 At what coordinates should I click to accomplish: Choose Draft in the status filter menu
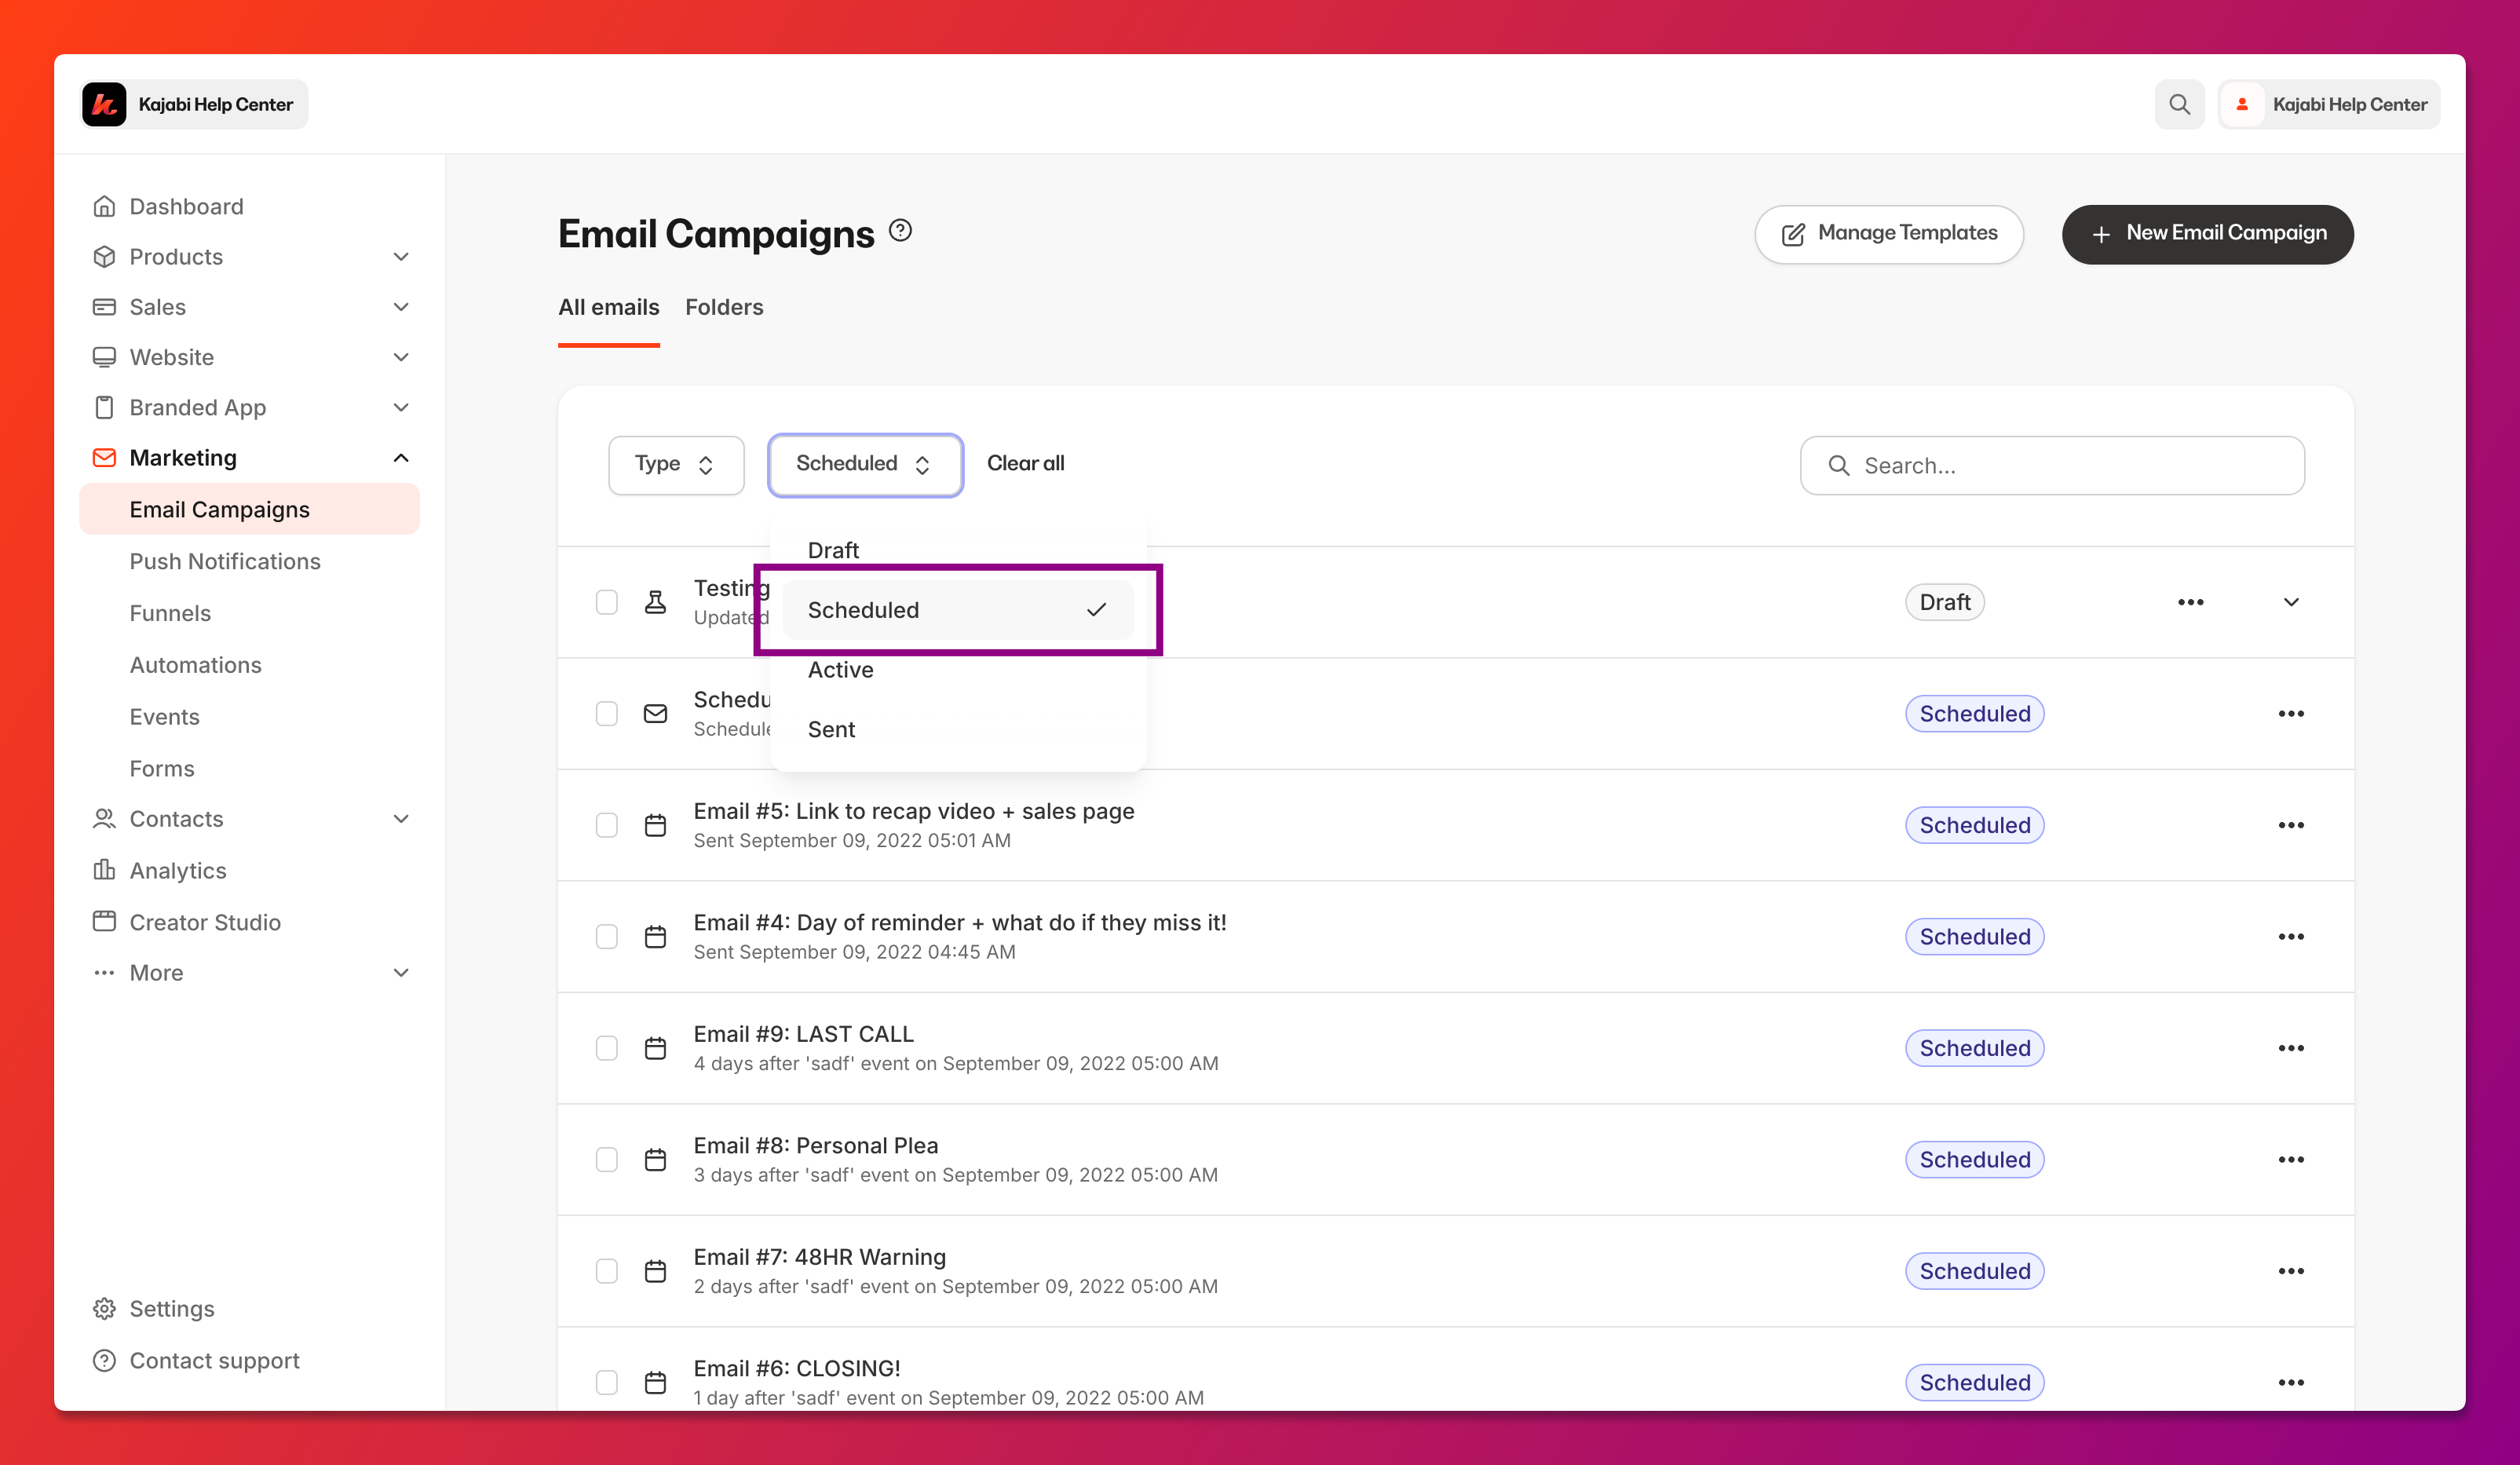pos(958,550)
